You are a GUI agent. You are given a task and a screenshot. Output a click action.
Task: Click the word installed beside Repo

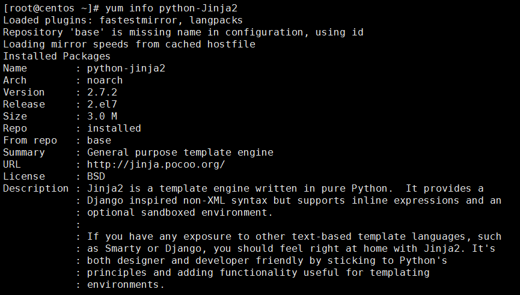tap(114, 129)
